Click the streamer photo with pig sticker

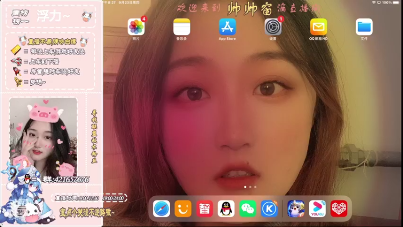coord(43,136)
